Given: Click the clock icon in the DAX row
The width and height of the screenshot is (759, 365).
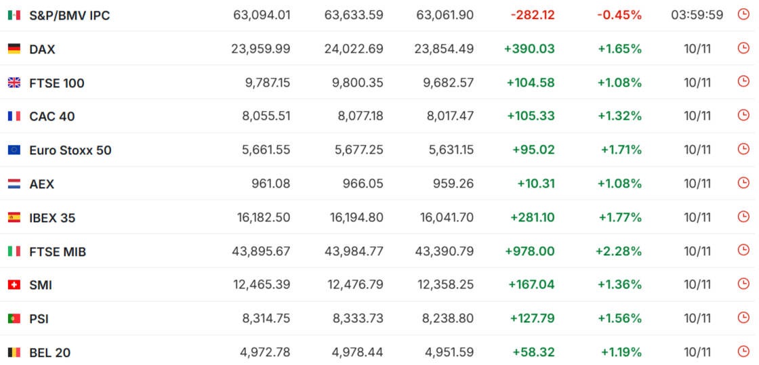Looking at the screenshot, I should 743,48.
